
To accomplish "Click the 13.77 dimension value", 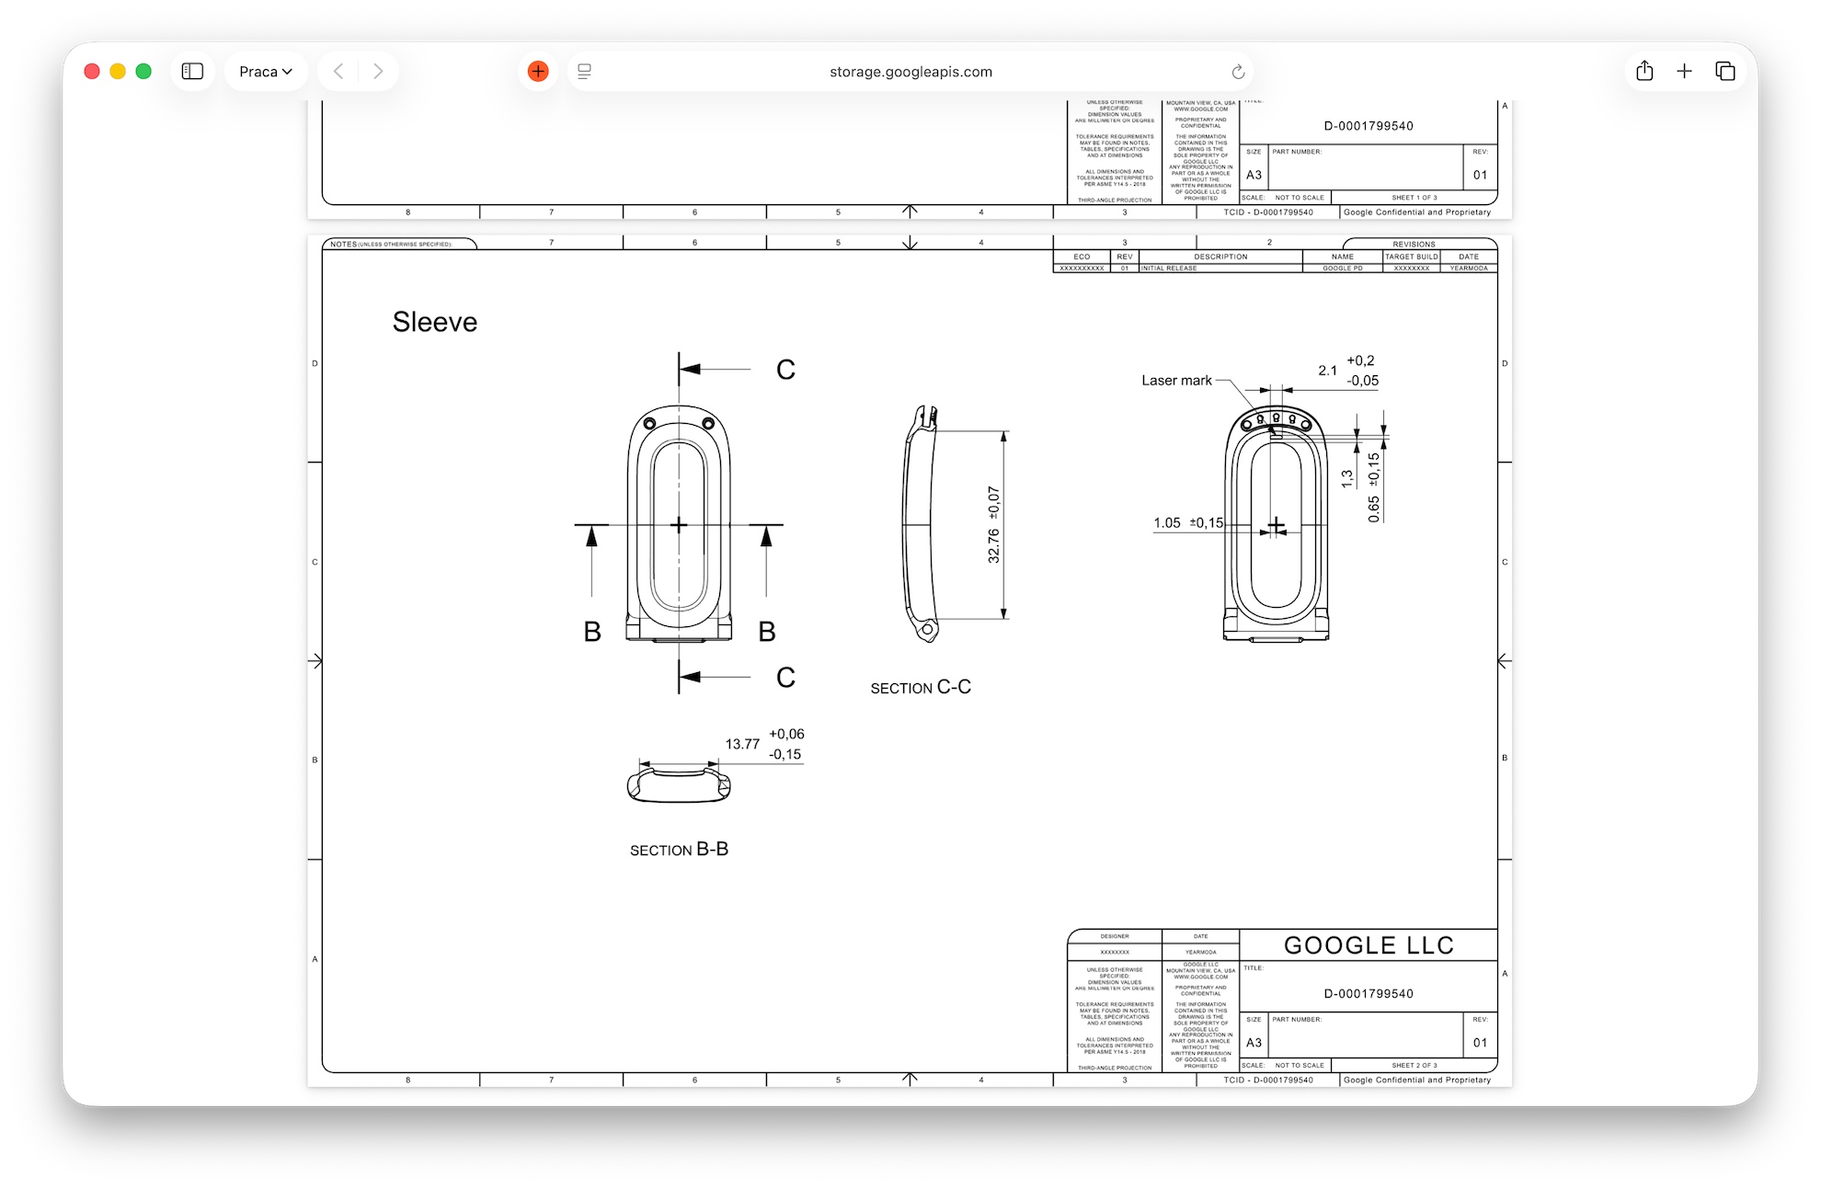I will pos(742,744).
